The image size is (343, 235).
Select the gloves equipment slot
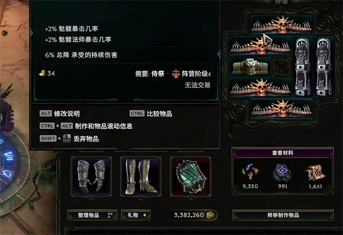click(x=91, y=176)
